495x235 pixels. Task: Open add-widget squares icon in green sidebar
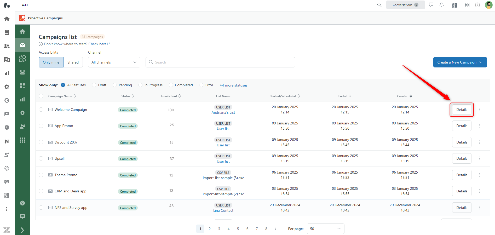(x=22, y=86)
